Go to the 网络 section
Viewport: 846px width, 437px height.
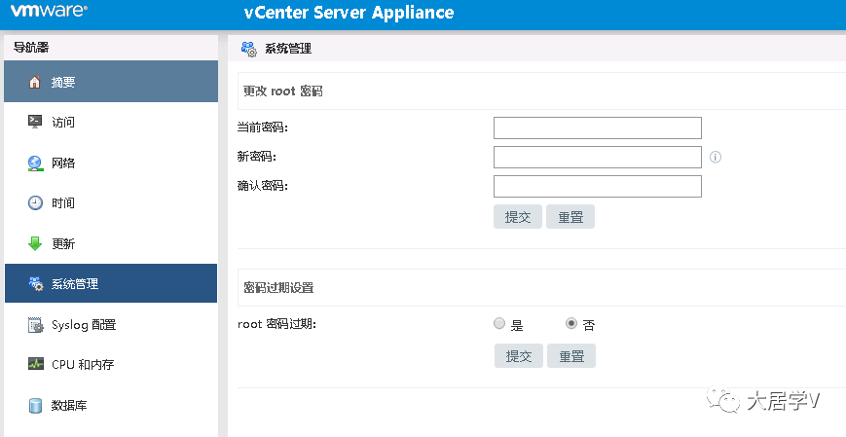pos(111,163)
